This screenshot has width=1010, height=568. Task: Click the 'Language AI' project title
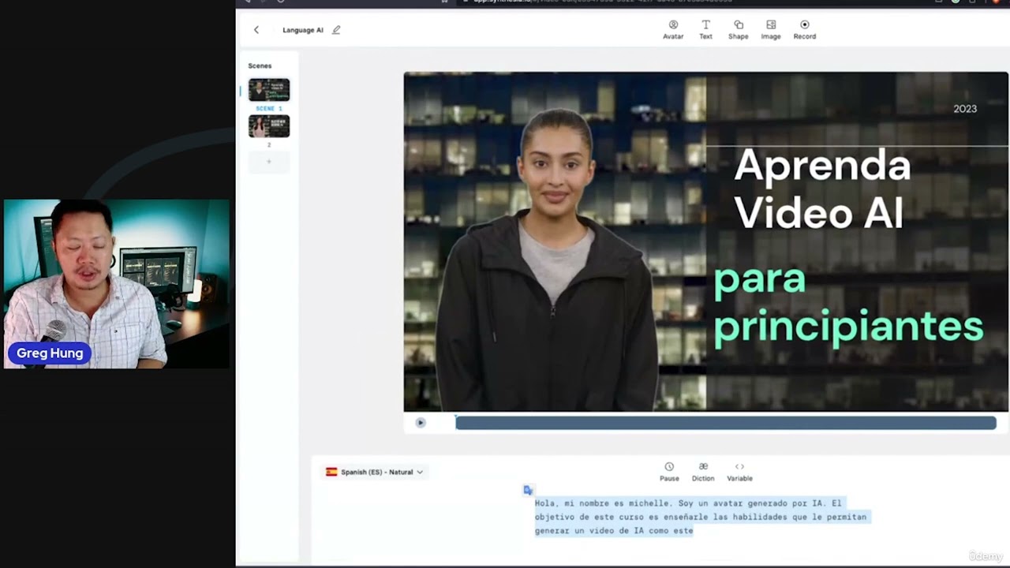[x=303, y=30]
